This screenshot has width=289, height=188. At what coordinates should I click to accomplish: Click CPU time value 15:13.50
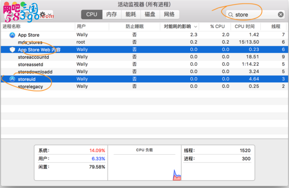pos(249,42)
